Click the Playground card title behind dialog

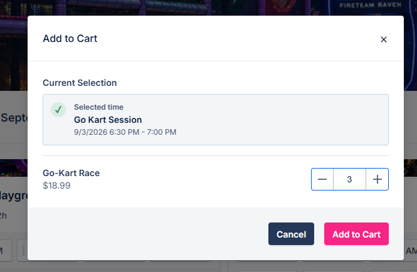(x=13, y=196)
